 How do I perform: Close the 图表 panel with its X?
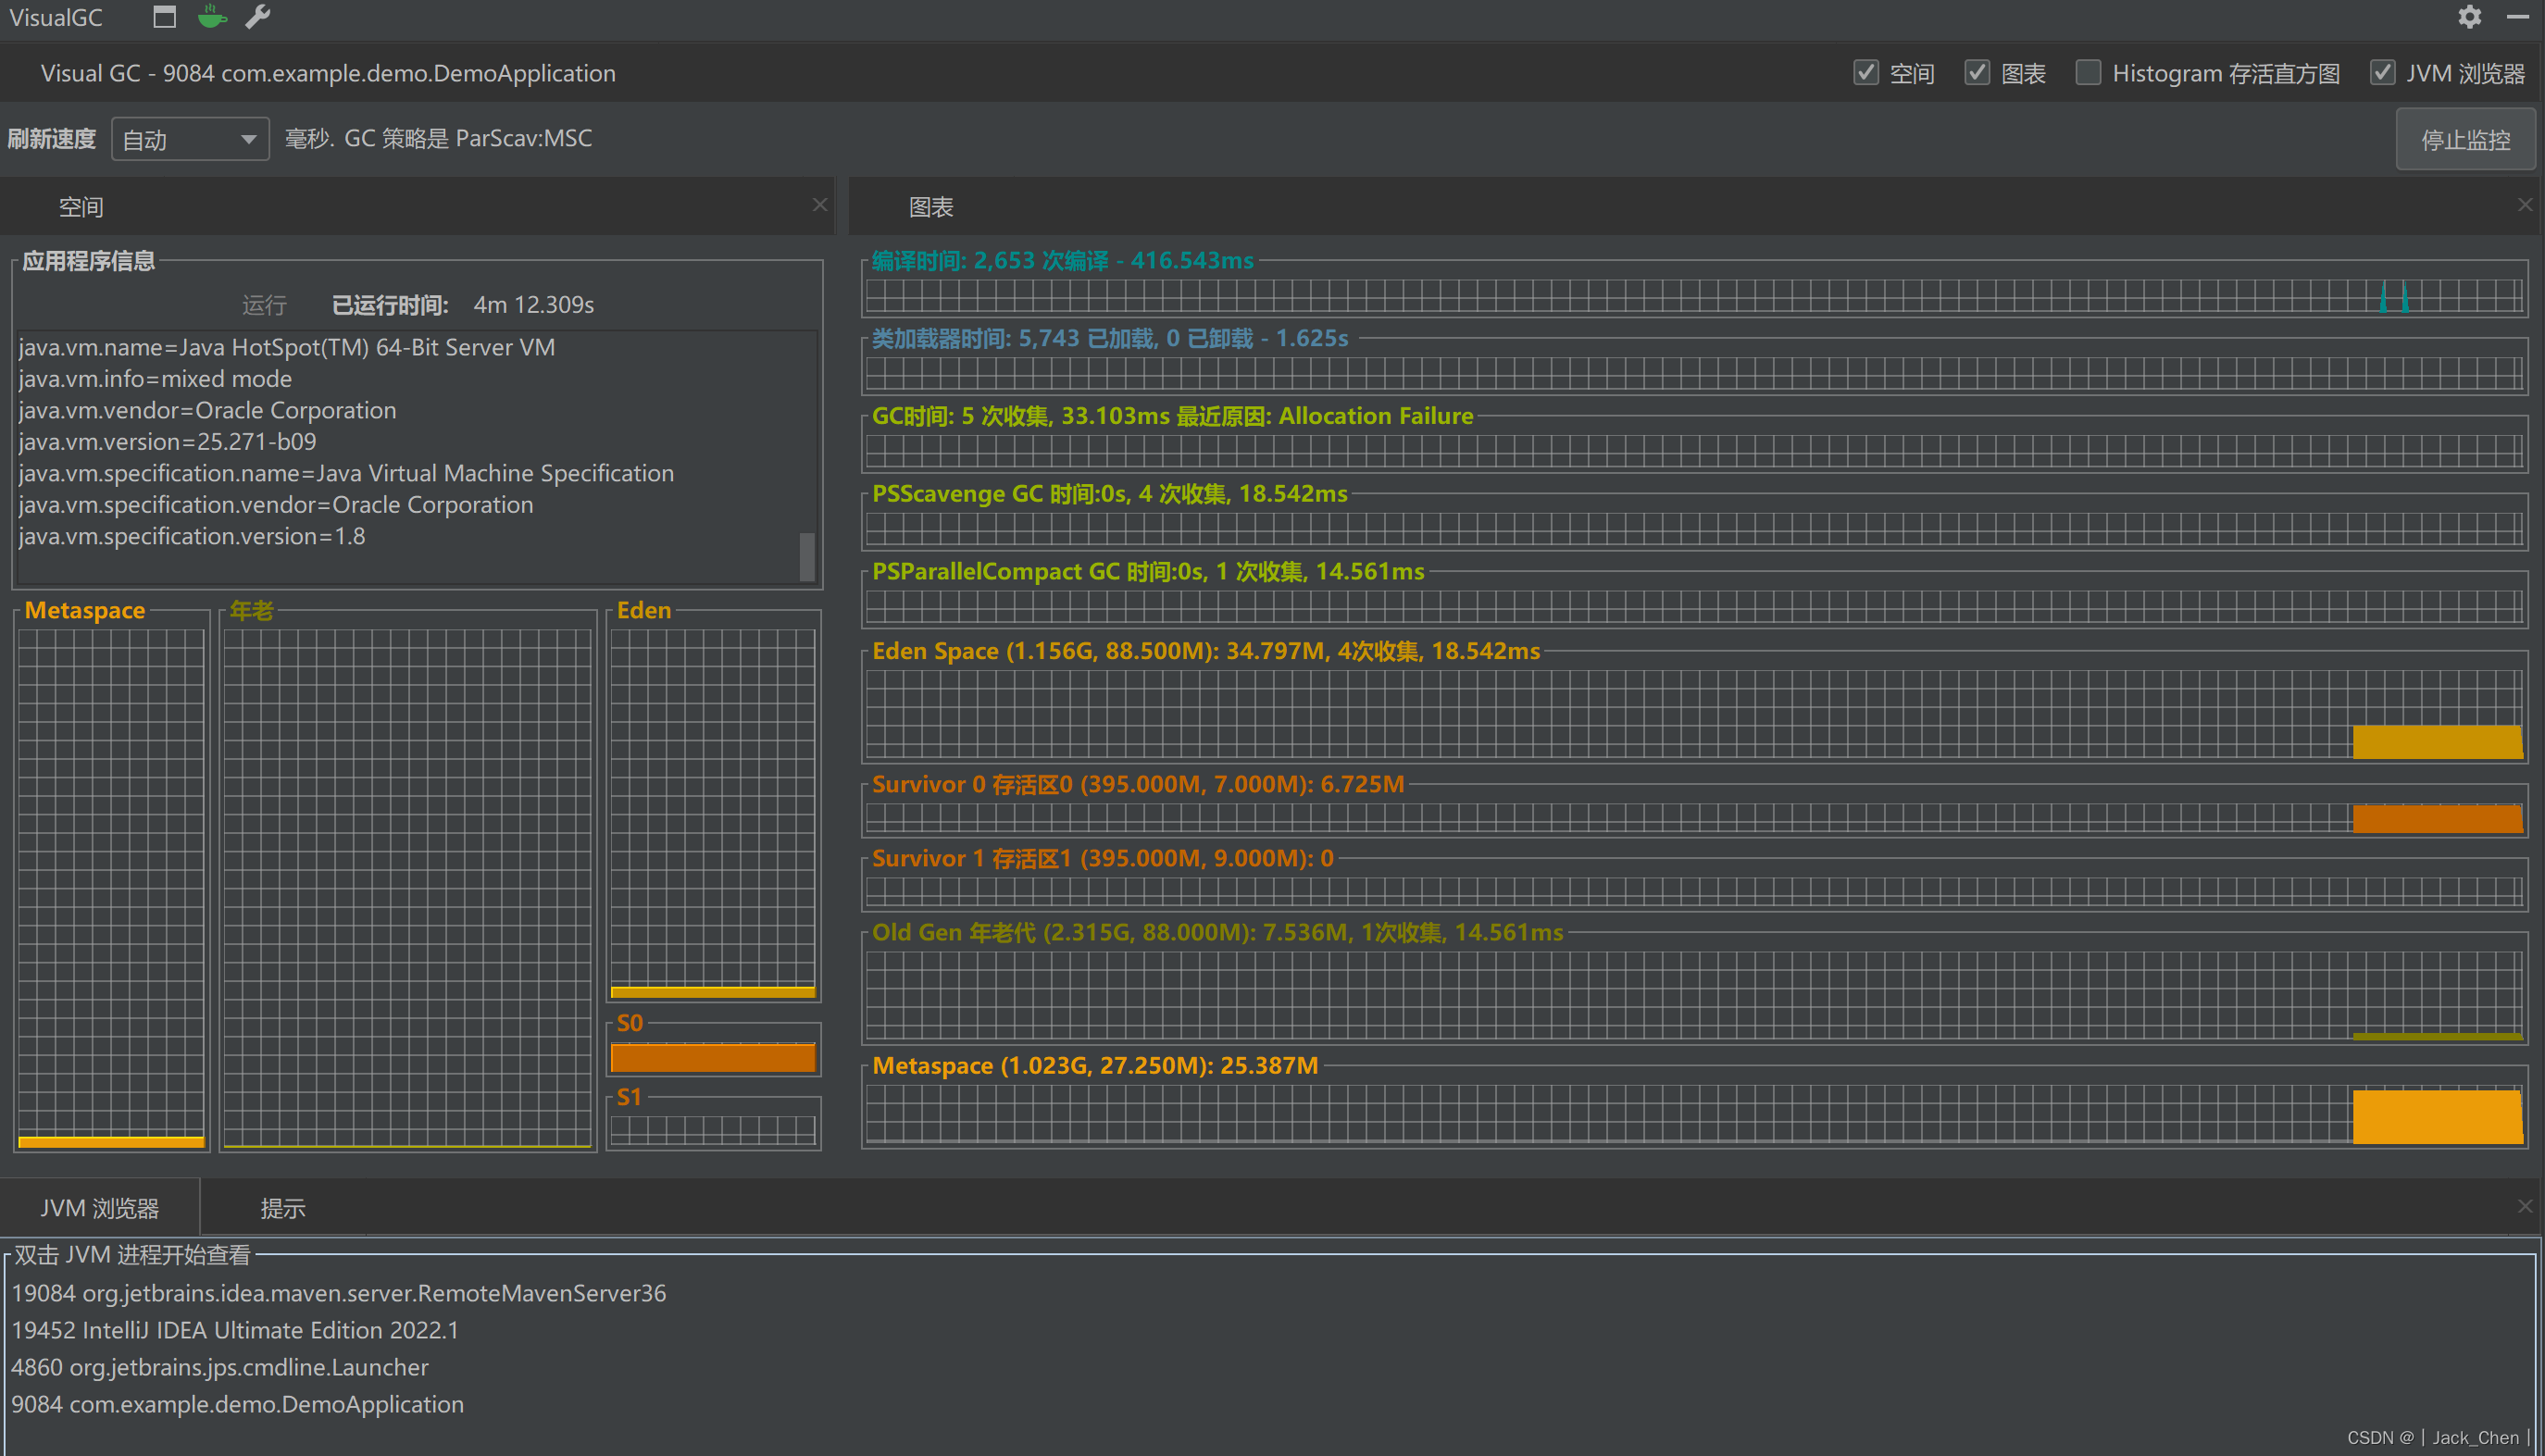coord(2524,205)
